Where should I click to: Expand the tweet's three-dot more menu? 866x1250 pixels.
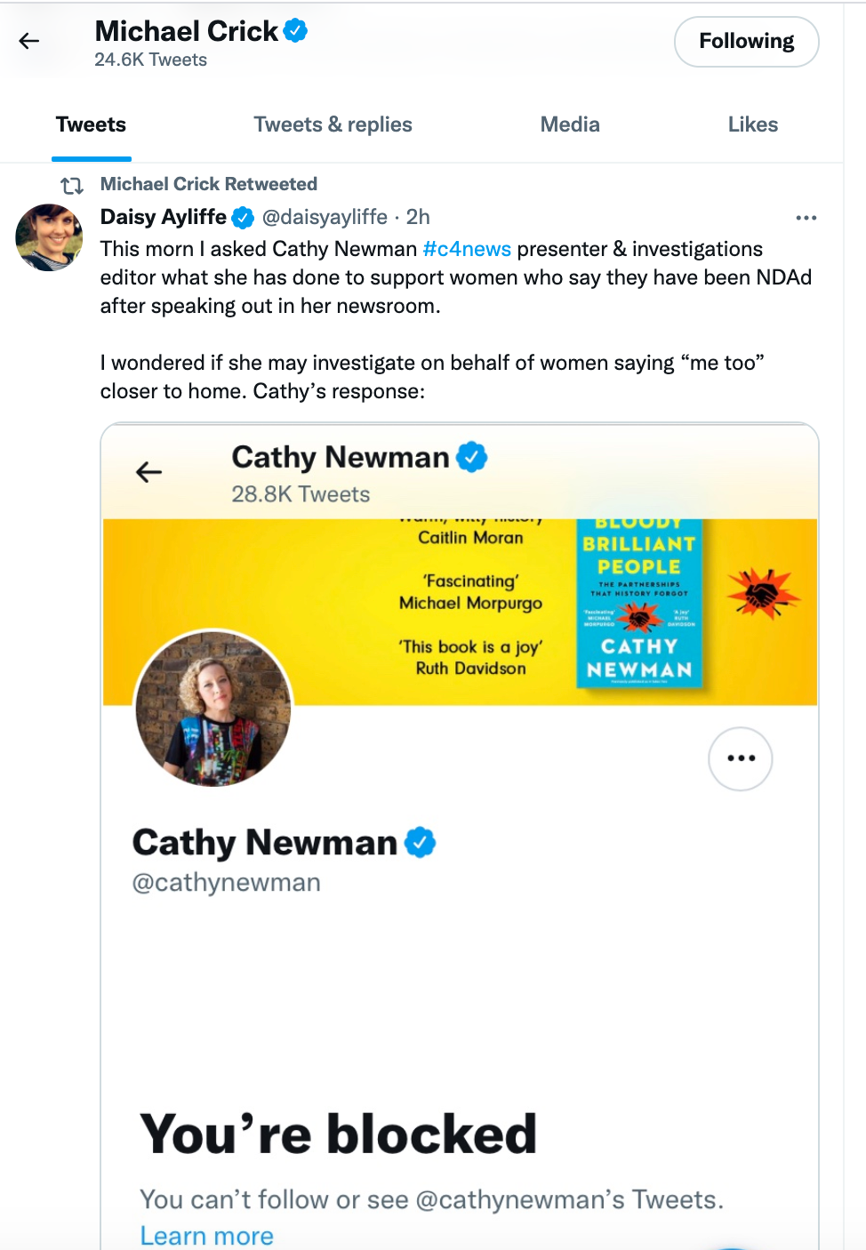(x=806, y=218)
